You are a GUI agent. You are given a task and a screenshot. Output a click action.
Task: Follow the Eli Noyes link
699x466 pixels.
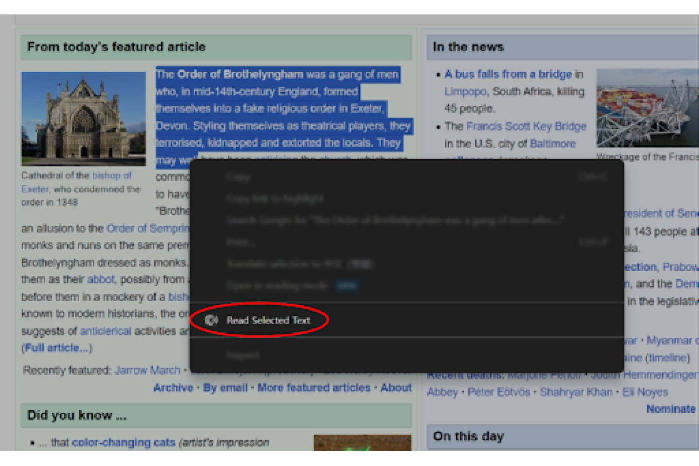click(x=645, y=392)
